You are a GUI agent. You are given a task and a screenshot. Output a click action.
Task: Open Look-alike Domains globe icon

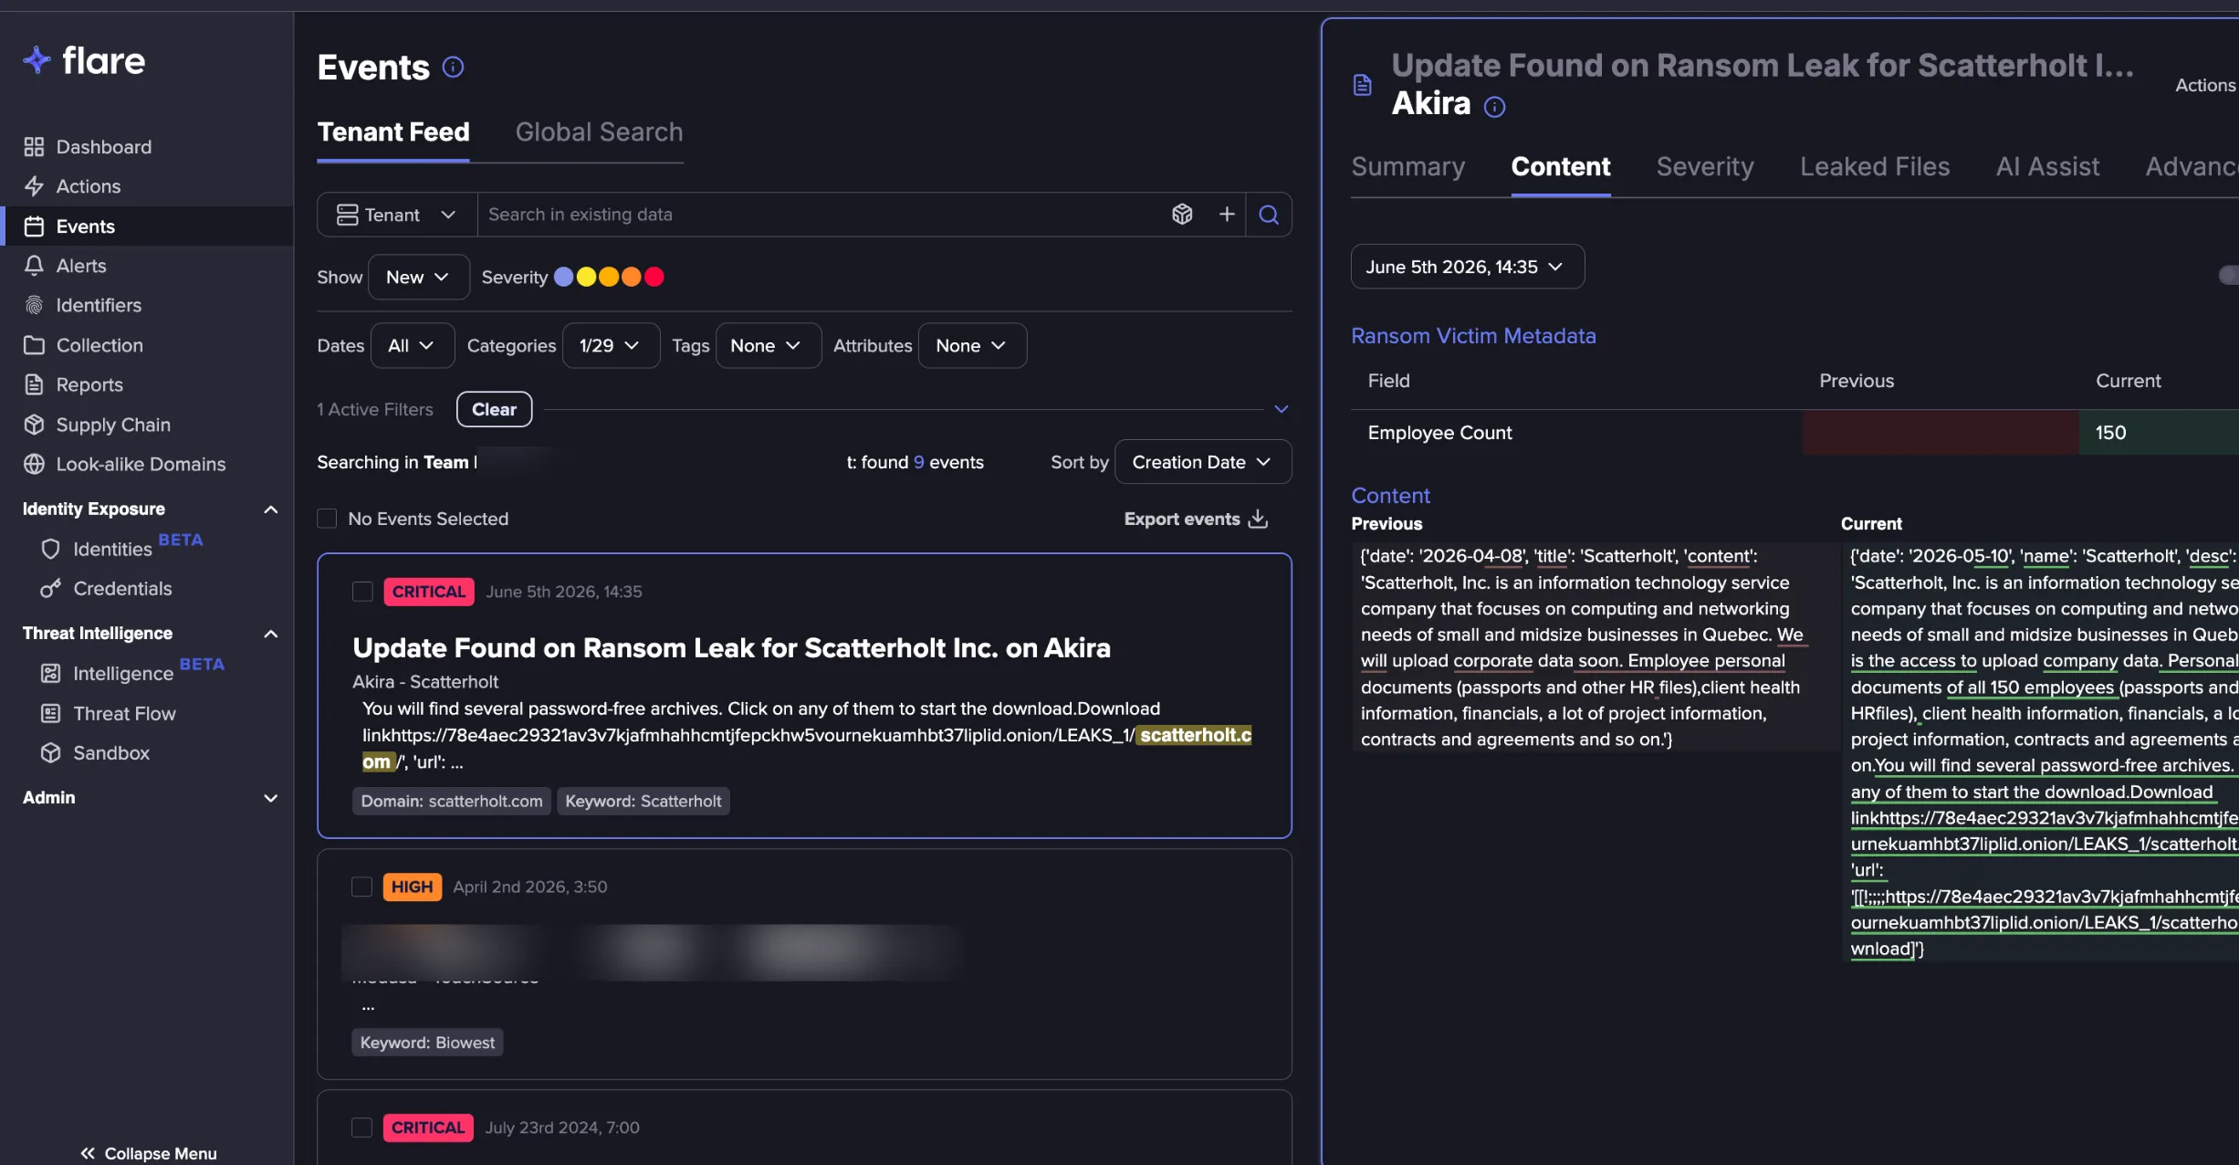point(34,464)
